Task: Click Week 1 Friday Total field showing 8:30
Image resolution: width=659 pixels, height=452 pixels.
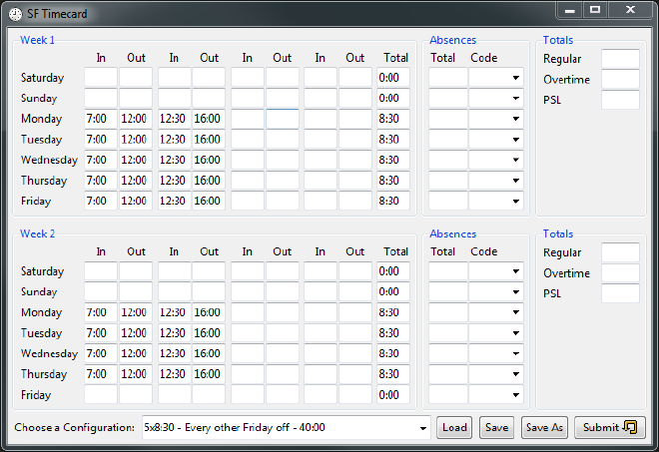Action: click(x=393, y=201)
